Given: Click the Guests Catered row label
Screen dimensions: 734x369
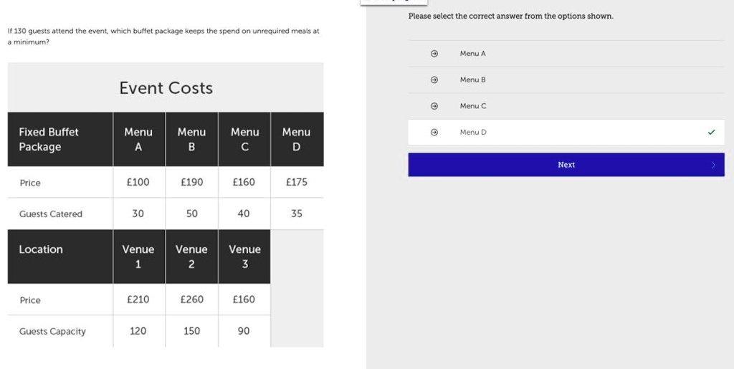Looking at the screenshot, I should (51, 214).
